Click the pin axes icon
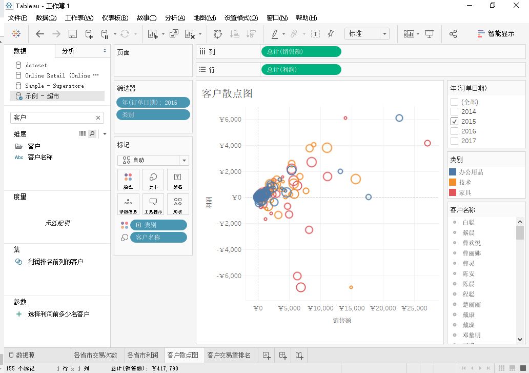The width and height of the screenshot is (529, 373). point(331,34)
